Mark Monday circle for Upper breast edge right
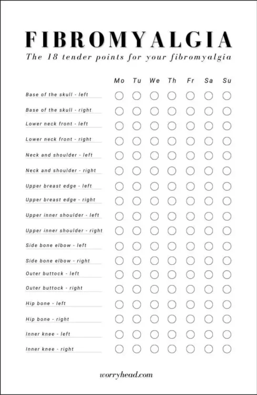 (x=119, y=201)
